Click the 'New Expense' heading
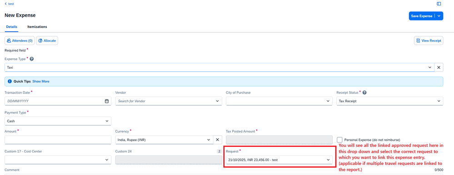 (20, 15)
